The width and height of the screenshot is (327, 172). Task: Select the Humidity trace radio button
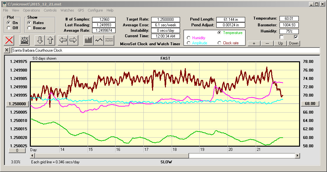188,38
